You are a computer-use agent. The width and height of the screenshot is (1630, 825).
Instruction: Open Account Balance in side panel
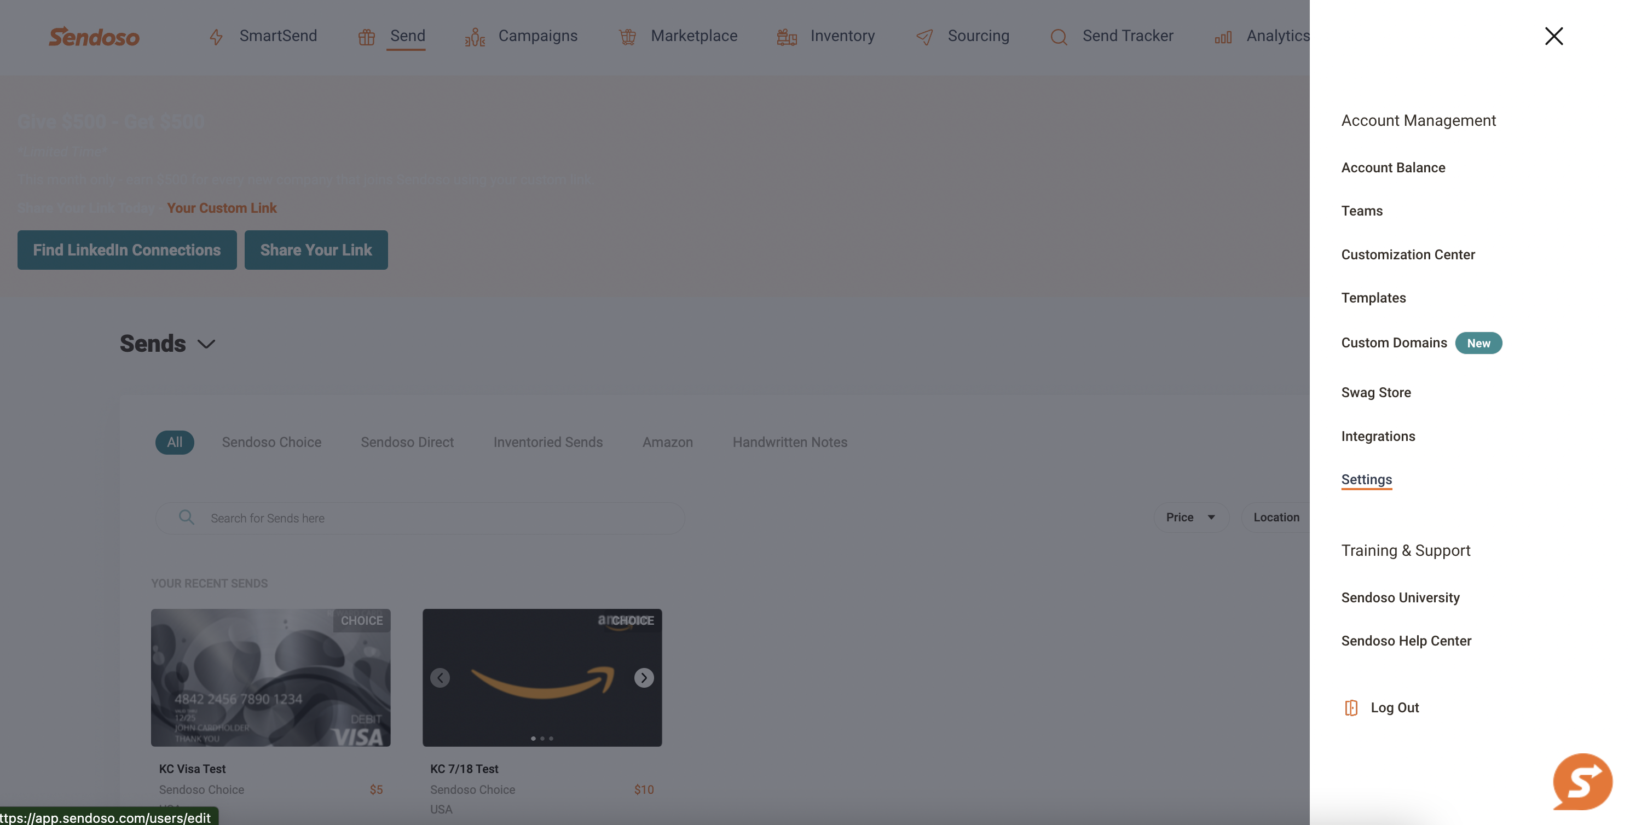click(x=1392, y=167)
